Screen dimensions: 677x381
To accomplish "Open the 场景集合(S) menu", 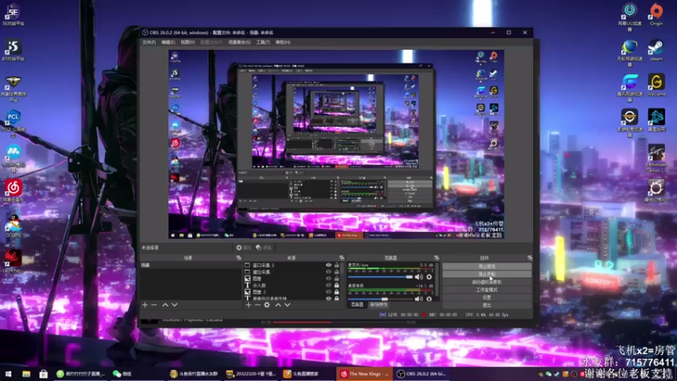I will 239,42.
